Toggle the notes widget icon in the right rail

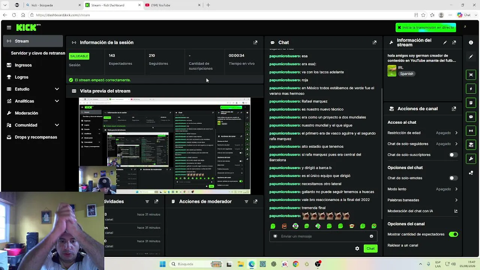[x=471, y=103]
